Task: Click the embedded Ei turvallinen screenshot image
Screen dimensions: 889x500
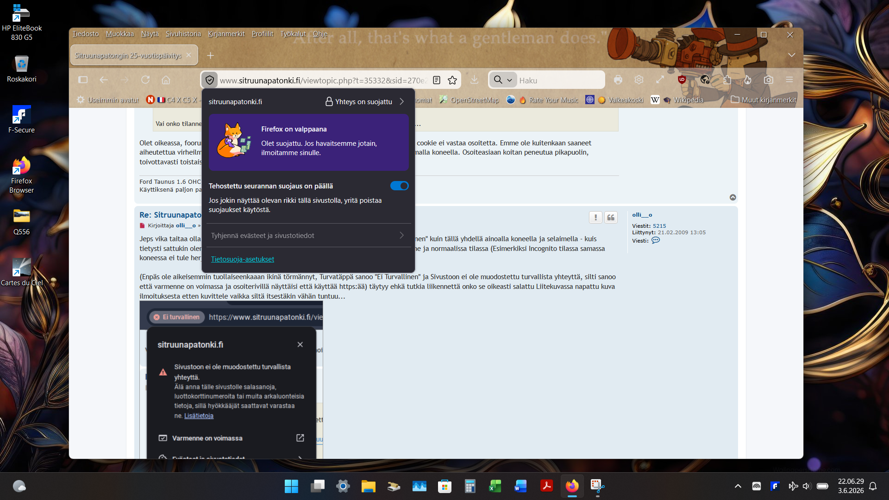Action: point(231,380)
